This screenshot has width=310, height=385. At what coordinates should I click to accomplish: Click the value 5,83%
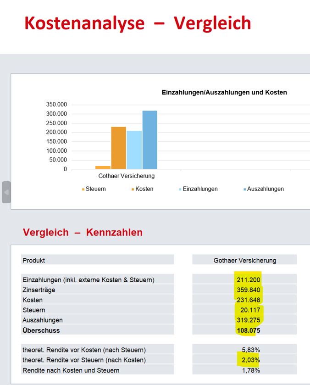pos(251,350)
